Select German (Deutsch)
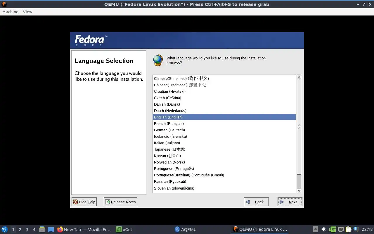Screen dimensions: 374x234 (224, 130)
